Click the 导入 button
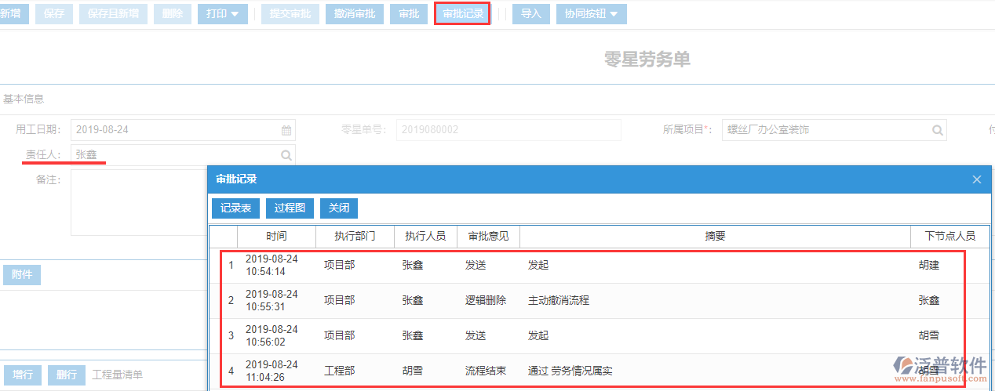Viewport: 995px width, 391px height. 531,14
